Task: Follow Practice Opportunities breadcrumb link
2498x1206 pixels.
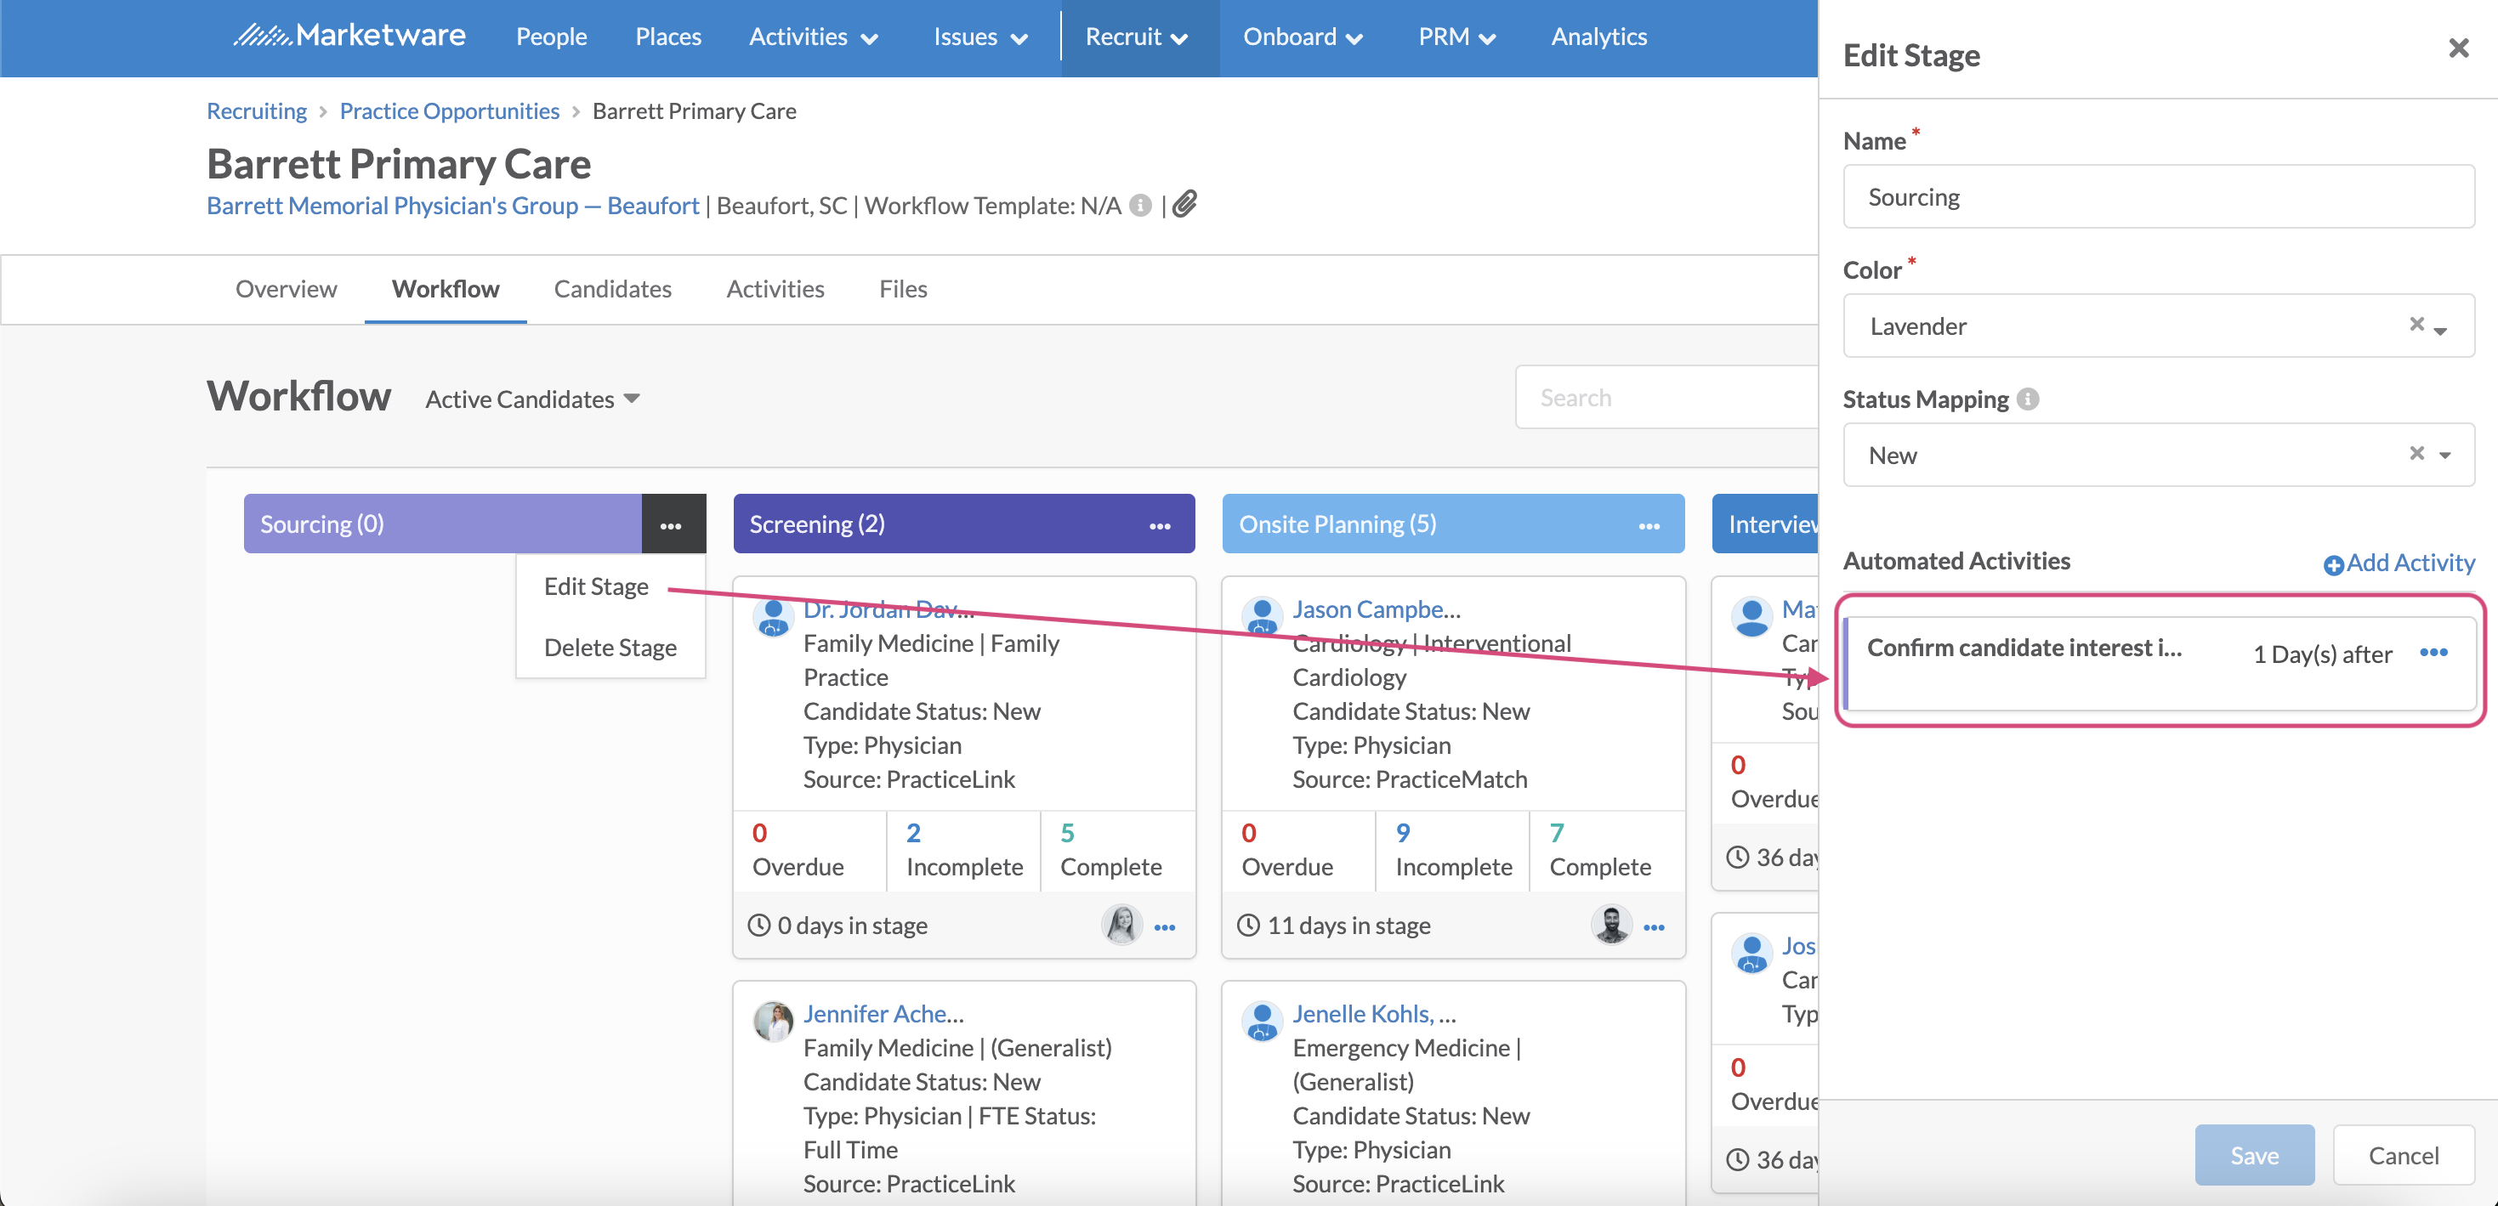Action: 449,110
